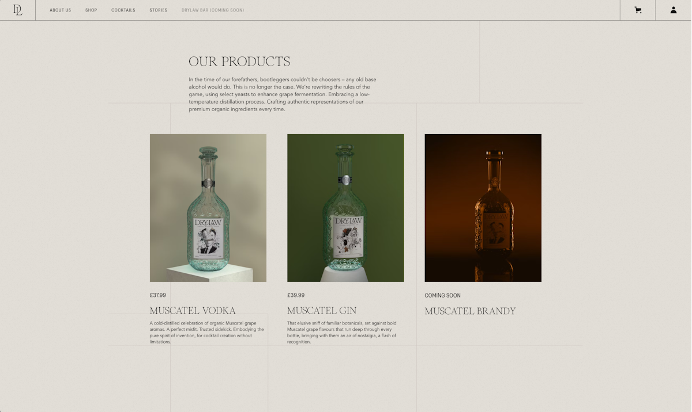Open the Muscatel Gin title link
Screen dimensions: 692x412
(x=322, y=311)
